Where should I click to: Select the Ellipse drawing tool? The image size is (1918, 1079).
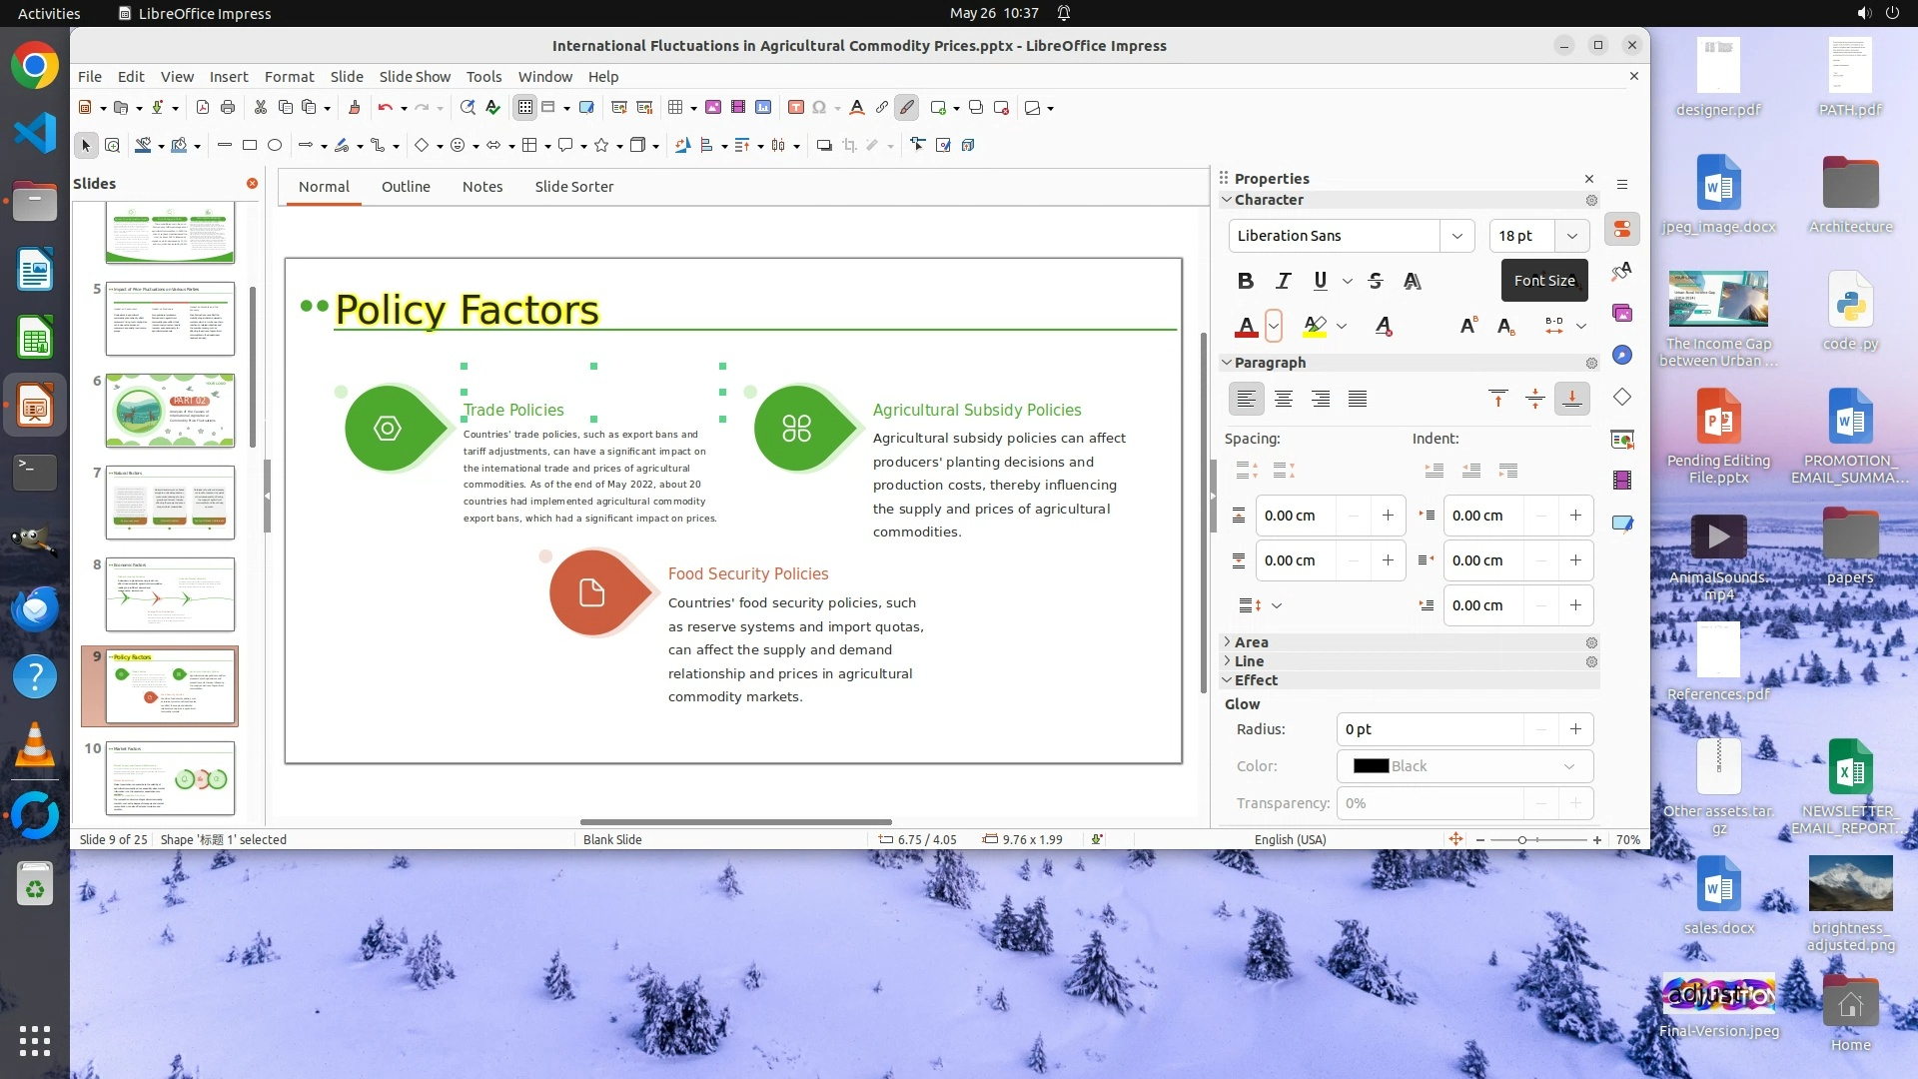tap(275, 146)
